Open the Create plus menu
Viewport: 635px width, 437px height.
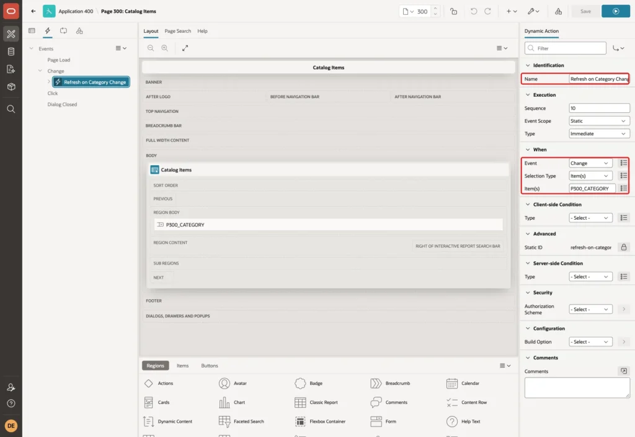pos(512,11)
